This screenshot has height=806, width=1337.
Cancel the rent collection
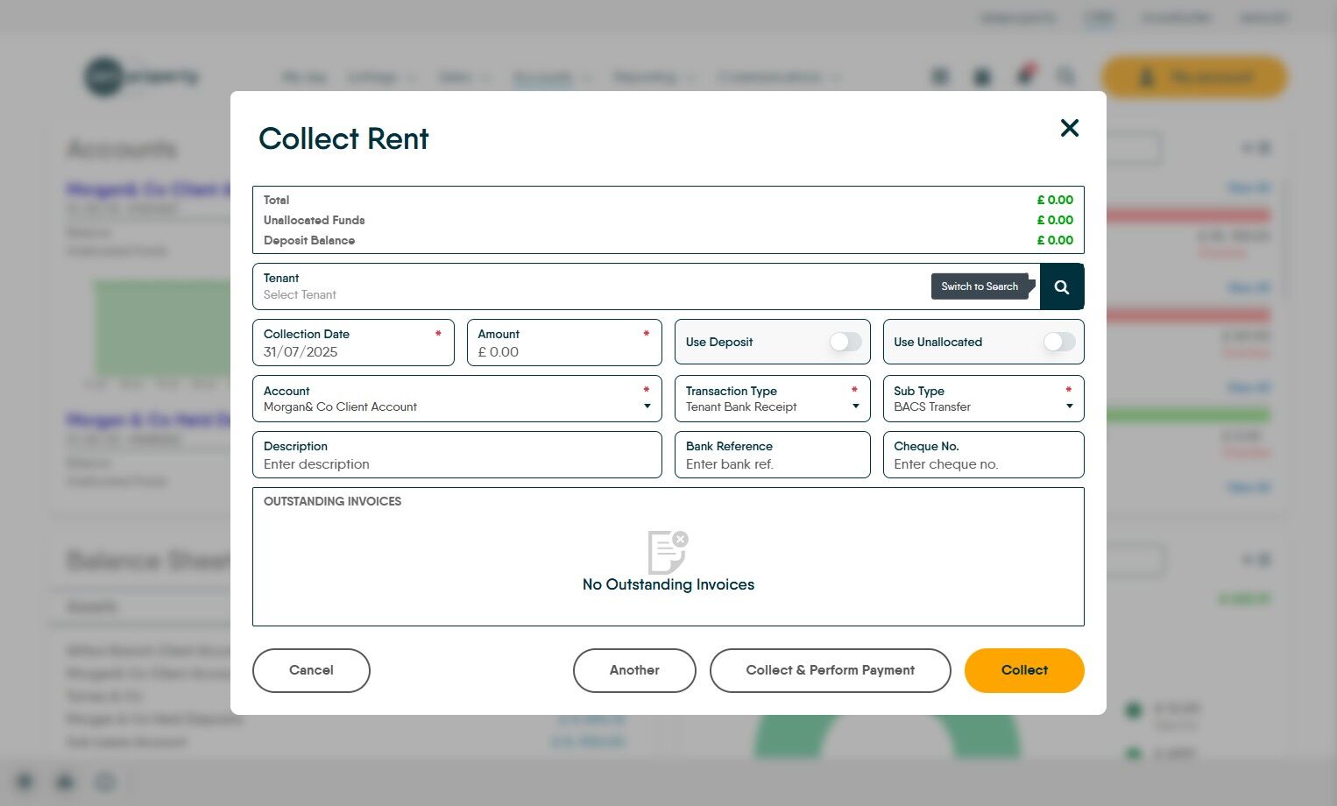click(311, 670)
